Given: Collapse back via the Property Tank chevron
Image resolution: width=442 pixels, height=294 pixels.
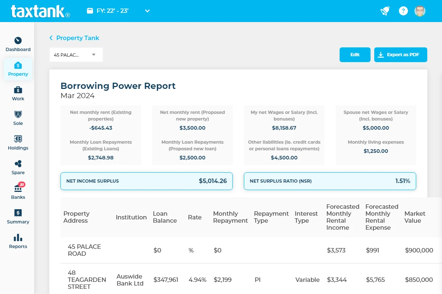Looking at the screenshot, I should tap(50, 38).
